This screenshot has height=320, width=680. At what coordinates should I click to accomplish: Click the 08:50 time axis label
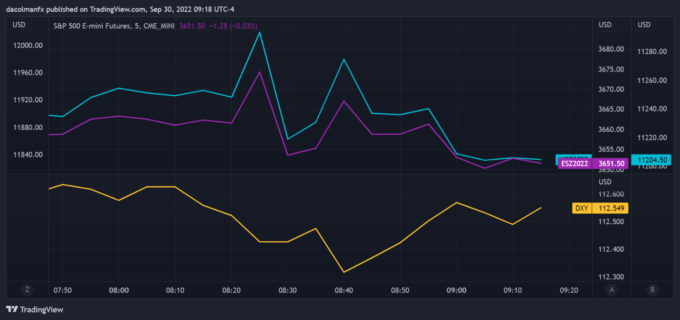400,290
